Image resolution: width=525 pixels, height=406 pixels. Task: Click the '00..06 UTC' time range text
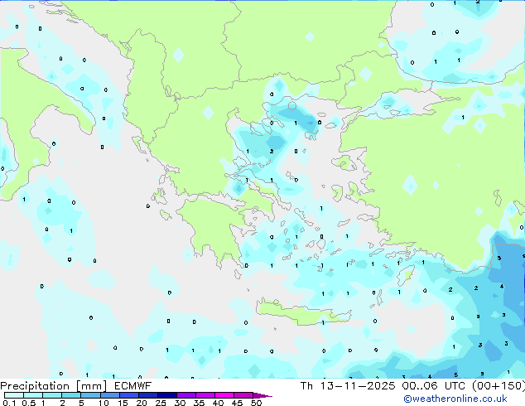pyautogui.click(x=433, y=386)
